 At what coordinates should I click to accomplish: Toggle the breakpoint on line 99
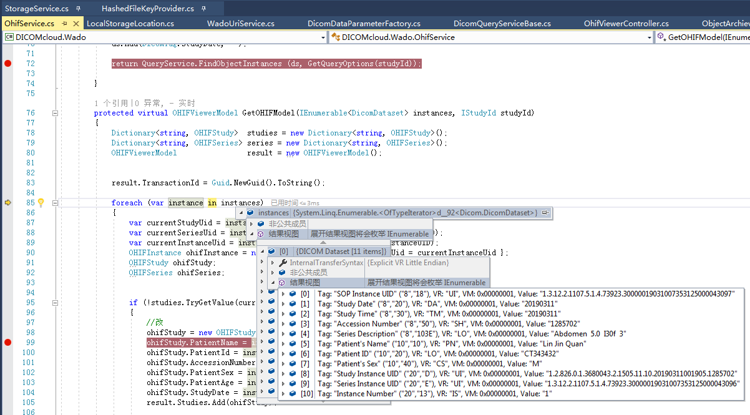(8, 343)
